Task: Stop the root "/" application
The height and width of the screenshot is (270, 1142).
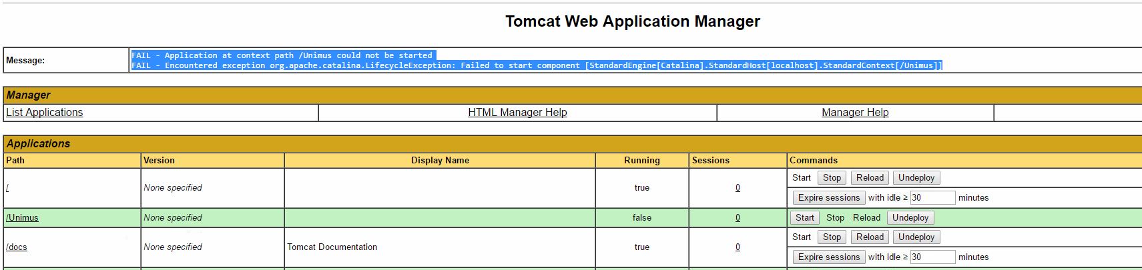Action: click(x=832, y=178)
